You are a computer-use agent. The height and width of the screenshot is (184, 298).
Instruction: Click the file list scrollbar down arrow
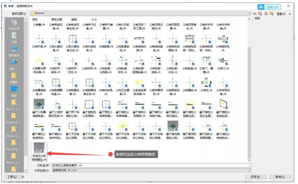click(x=249, y=160)
